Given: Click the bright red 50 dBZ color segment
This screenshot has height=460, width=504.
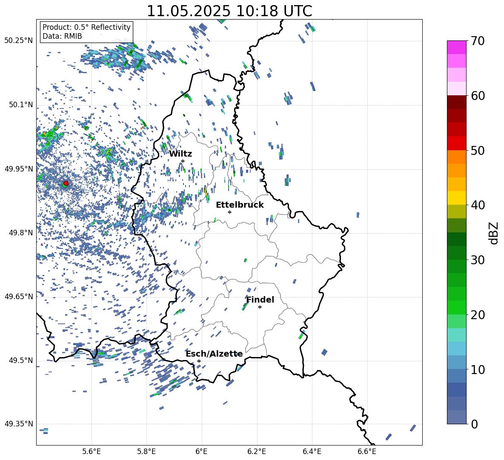Looking at the screenshot, I should click(x=456, y=143).
